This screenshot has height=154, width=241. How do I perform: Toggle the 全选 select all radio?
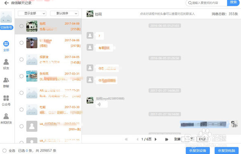(4, 151)
